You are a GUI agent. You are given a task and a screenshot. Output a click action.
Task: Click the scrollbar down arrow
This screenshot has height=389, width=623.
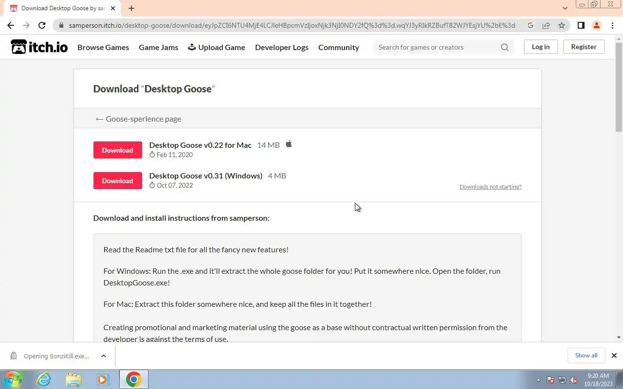(x=619, y=337)
